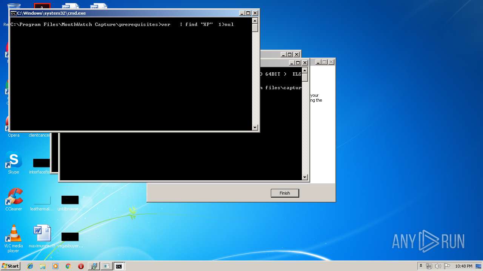Screen dimensions: 483x271
Task: Open the cmd.exe window system menu icon
Action: click(13, 13)
